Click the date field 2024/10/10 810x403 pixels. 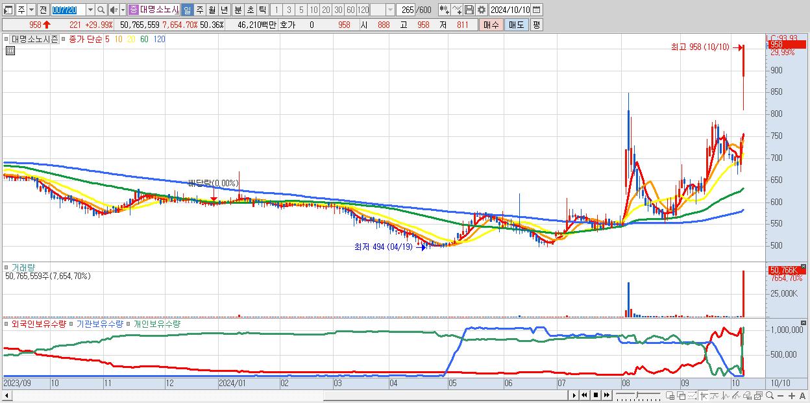tap(510, 10)
